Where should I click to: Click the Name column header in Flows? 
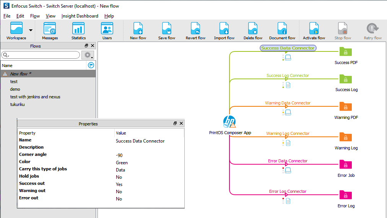coord(44,66)
